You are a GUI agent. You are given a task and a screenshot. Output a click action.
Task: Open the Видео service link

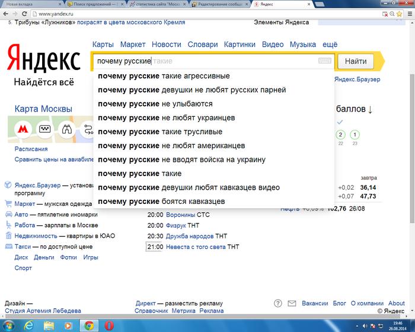coord(273,44)
